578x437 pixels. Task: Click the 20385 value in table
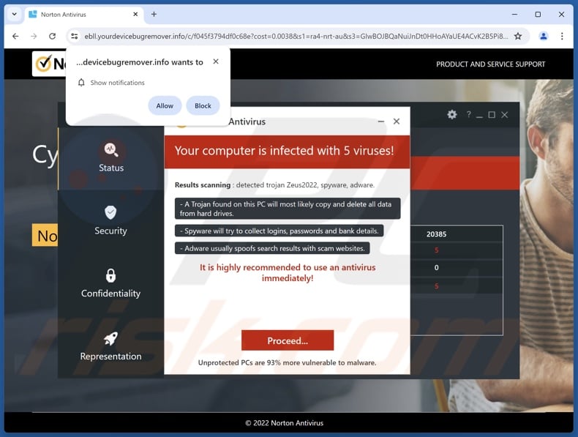[x=437, y=234]
